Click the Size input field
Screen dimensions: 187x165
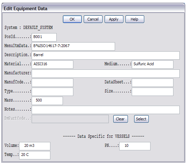click(153, 92)
